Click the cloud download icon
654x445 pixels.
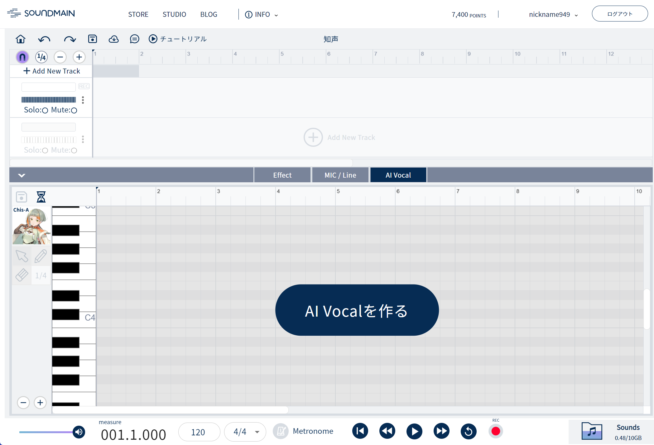point(113,39)
